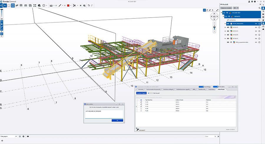Hide the M150.IFC model via eye icon
Image resolution: width=265 pixels, height=144 pixels.
pos(228,27)
